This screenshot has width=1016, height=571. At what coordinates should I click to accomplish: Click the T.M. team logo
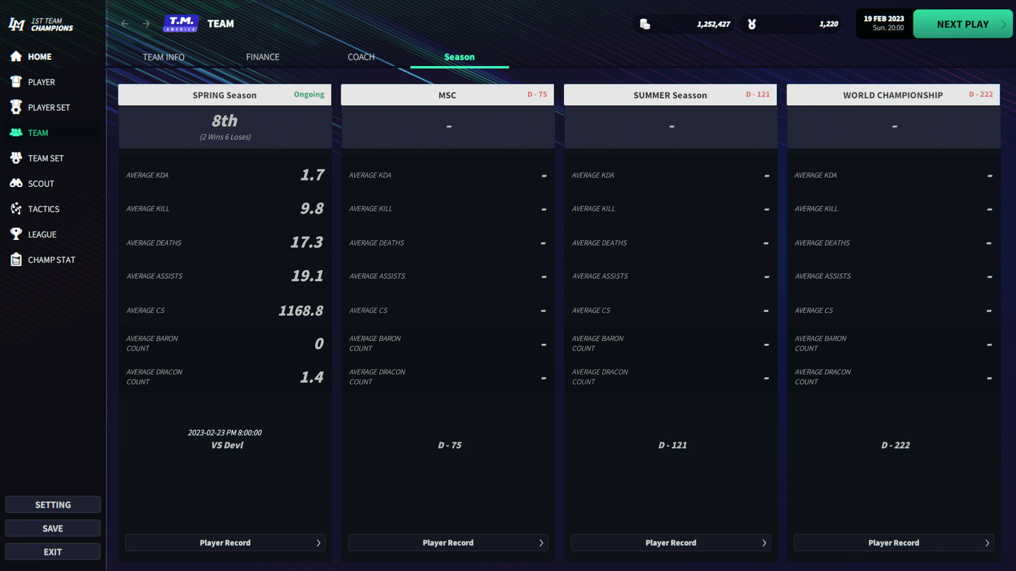(x=180, y=24)
